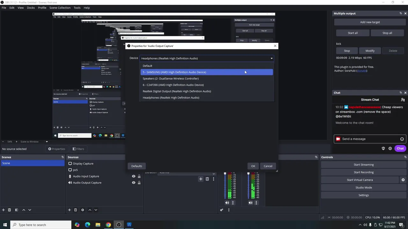Screen dimensions: 408x229
Task: Open the Scene Collection menu
Action: [60, 8]
